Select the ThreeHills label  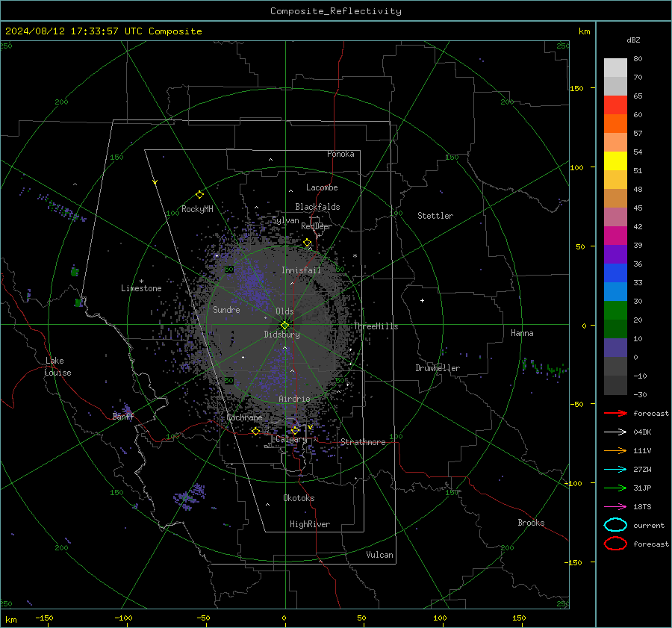[x=376, y=326]
